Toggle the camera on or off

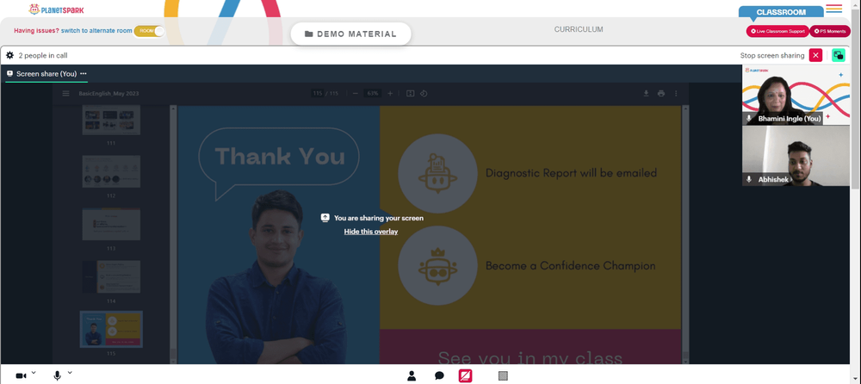point(21,376)
